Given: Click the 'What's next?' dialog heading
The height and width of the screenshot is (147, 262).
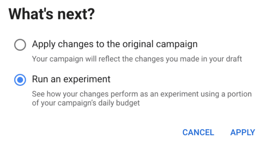Looking at the screenshot, I should point(52,14).
